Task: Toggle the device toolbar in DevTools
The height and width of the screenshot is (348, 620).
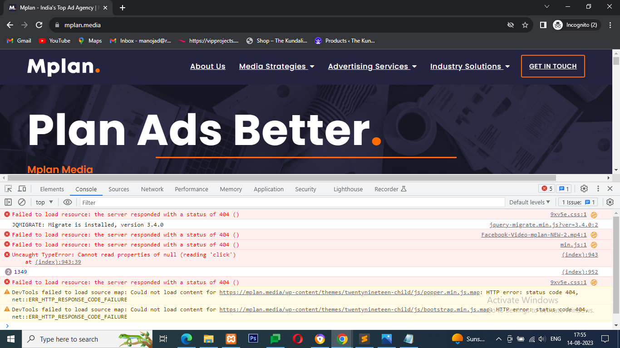Action: click(22, 189)
